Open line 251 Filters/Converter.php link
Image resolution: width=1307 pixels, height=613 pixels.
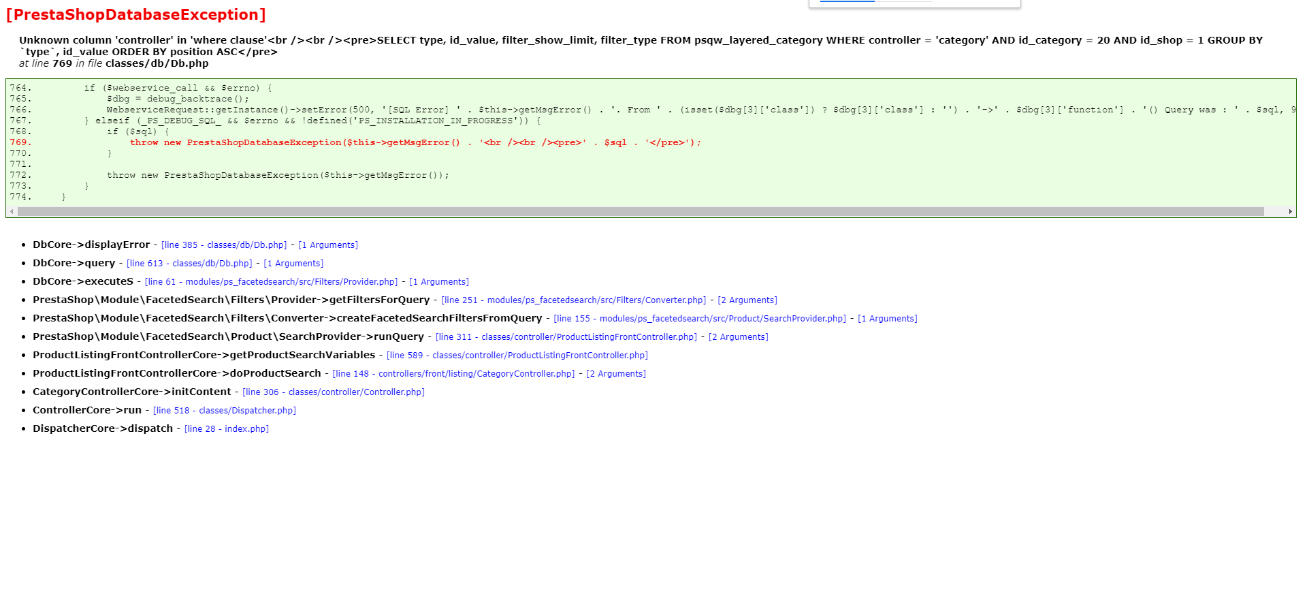[x=574, y=300]
